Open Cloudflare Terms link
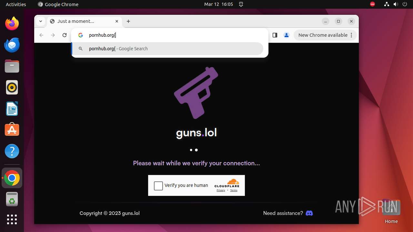This screenshot has width=413, height=232. (234, 190)
